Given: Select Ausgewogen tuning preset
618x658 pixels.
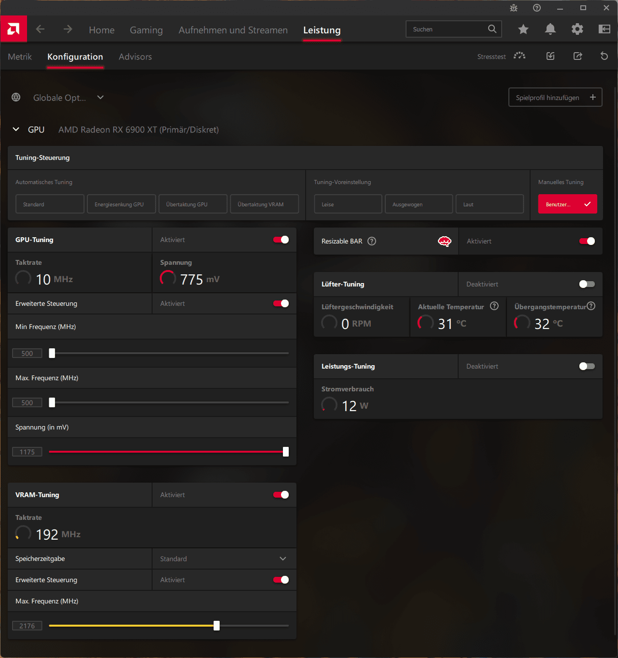Looking at the screenshot, I should [419, 204].
